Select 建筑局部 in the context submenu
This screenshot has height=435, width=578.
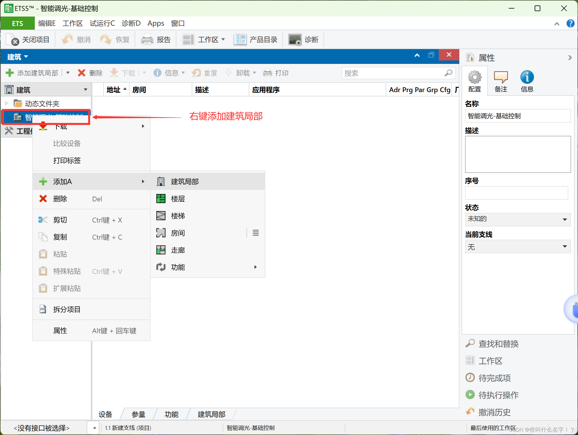coord(185,182)
